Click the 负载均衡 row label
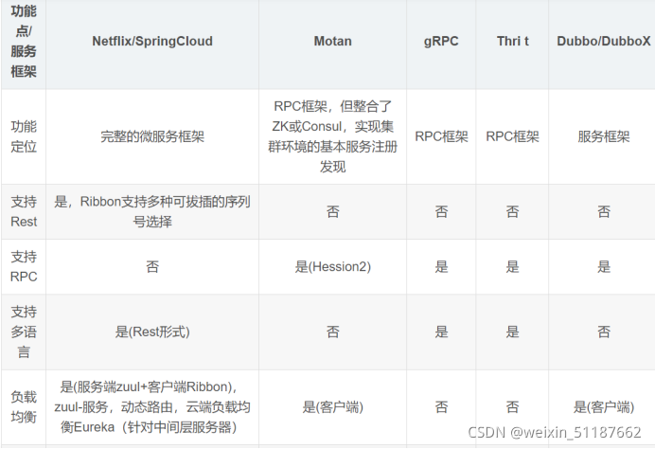This screenshot has height=449, width=655. click(24, 407)
